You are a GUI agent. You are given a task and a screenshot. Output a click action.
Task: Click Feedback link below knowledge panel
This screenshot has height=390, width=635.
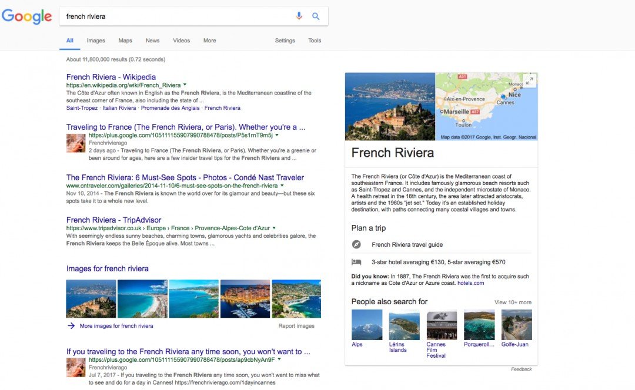tap(521, 369)
